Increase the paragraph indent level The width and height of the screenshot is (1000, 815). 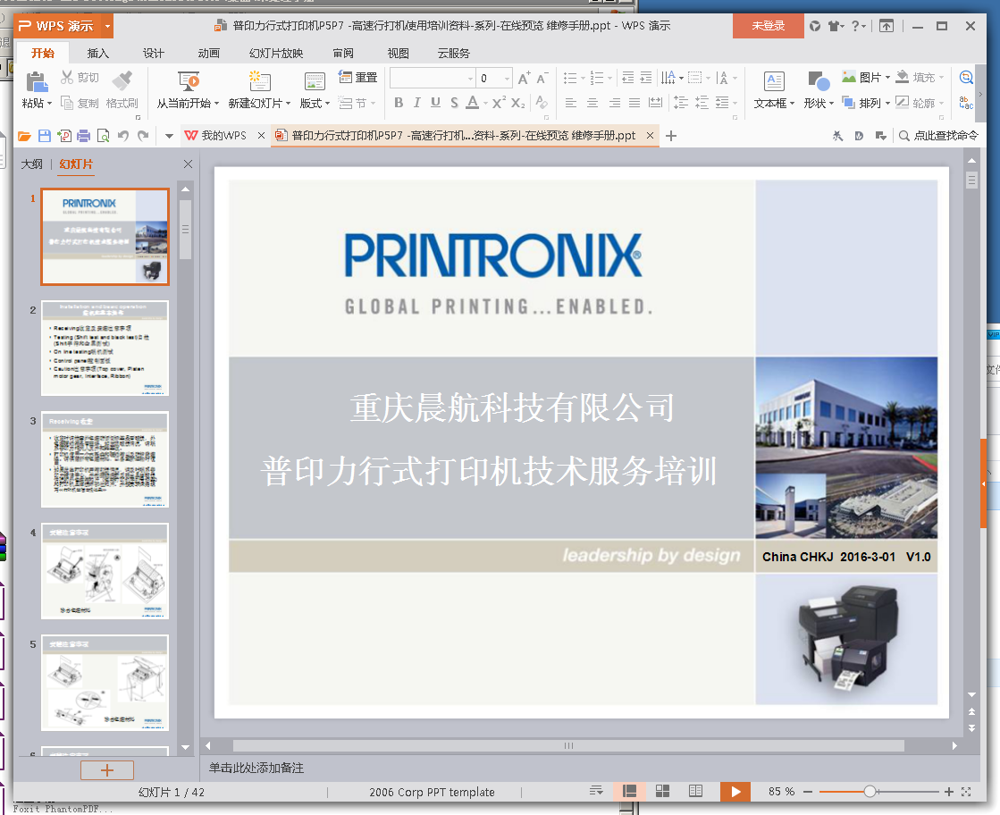[646, 78]
